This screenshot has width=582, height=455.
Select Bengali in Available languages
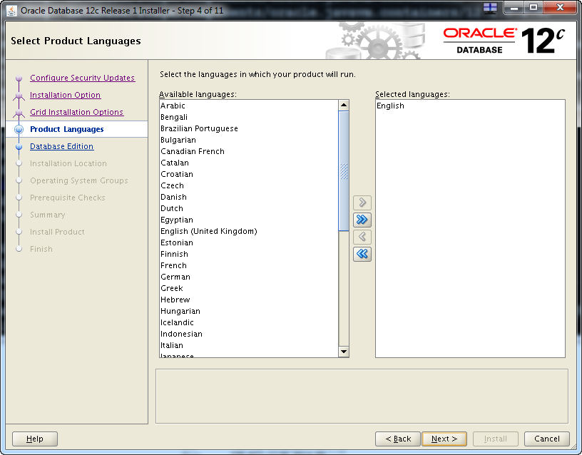(x=249, y=117)
